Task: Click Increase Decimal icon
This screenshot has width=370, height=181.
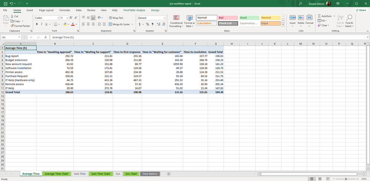Action: tap(159, 24)
